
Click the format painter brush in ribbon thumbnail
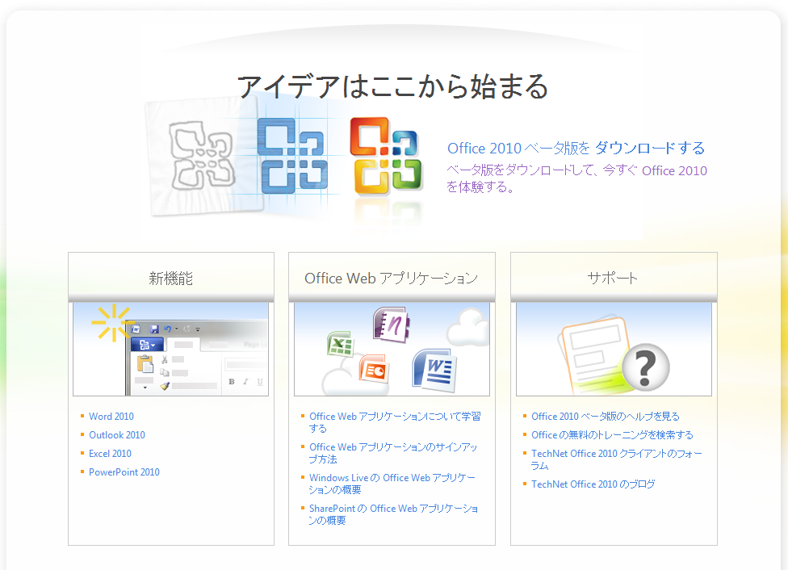[165, 386]
